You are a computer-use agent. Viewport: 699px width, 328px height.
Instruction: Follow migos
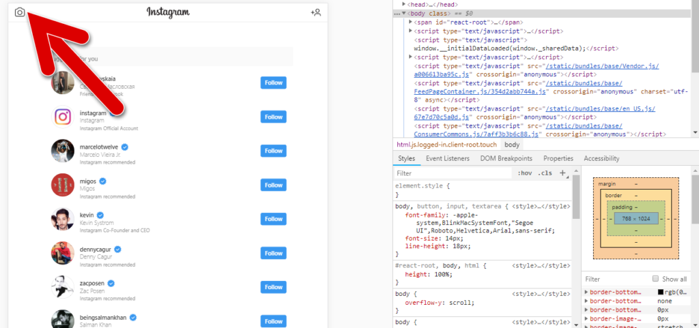[274, 185]
